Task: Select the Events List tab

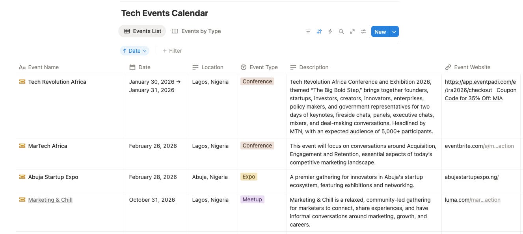Action: point(142,31)
